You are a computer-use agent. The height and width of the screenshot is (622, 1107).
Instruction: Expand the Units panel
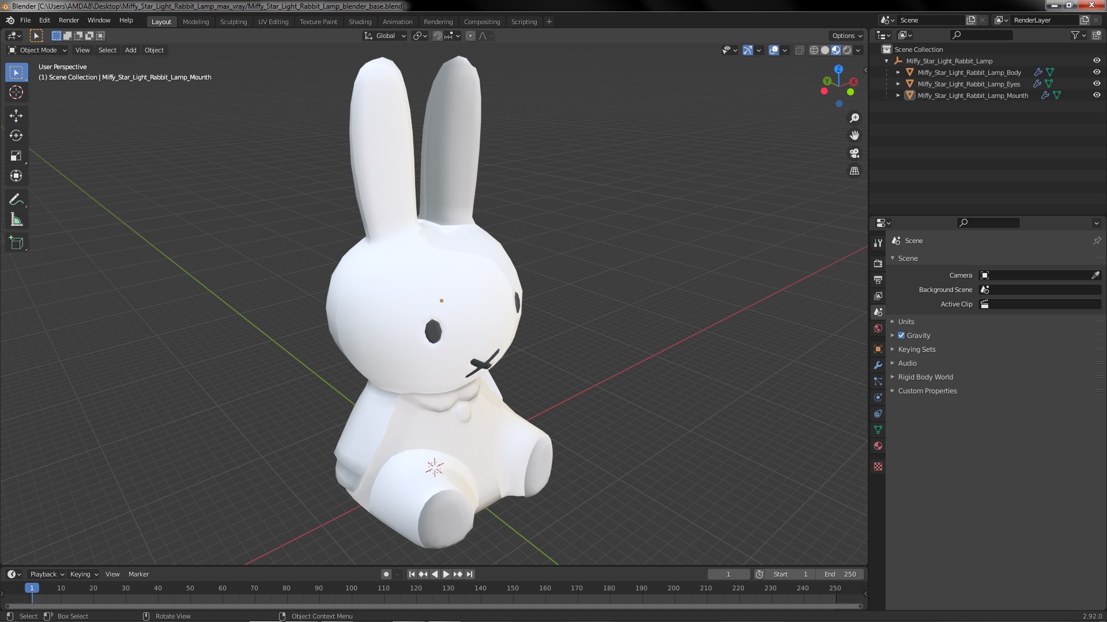pyautogui.click(x=906, y=322)
